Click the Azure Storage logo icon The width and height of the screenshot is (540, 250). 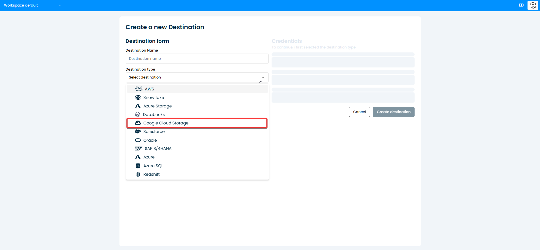[138, 106]
